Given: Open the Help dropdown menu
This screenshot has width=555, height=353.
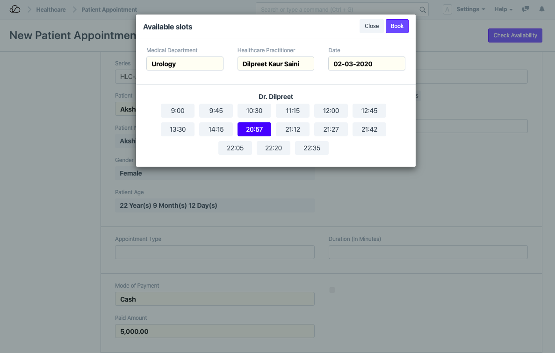Looking at the screenshot, I should [503, 9].
